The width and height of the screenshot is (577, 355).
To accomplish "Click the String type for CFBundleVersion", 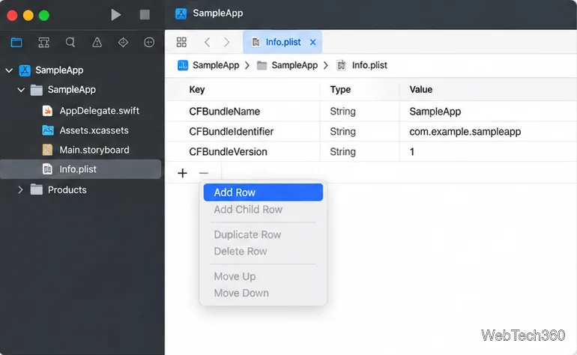I will 343,152.
